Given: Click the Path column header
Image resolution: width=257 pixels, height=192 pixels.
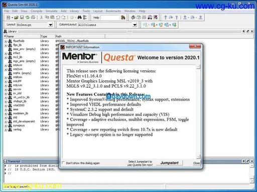Looking at the screenshot, I should (x=80, y=36).
